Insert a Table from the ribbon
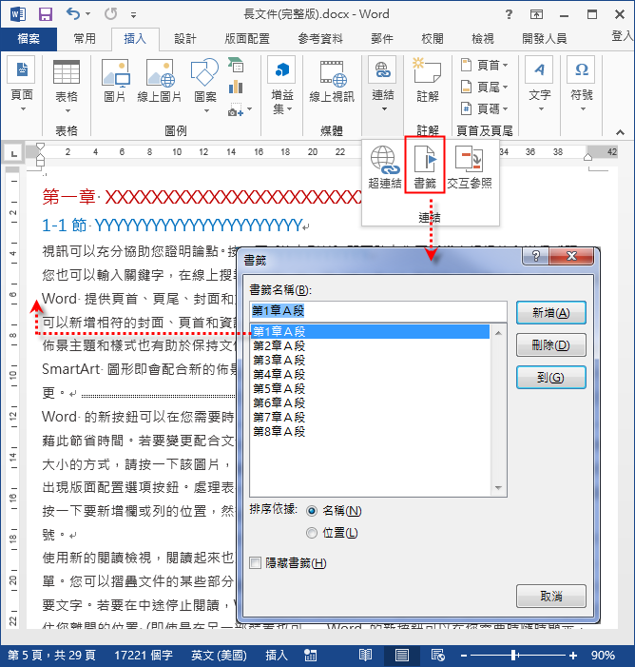The image size is (635, 667). (x=67, y=86)
